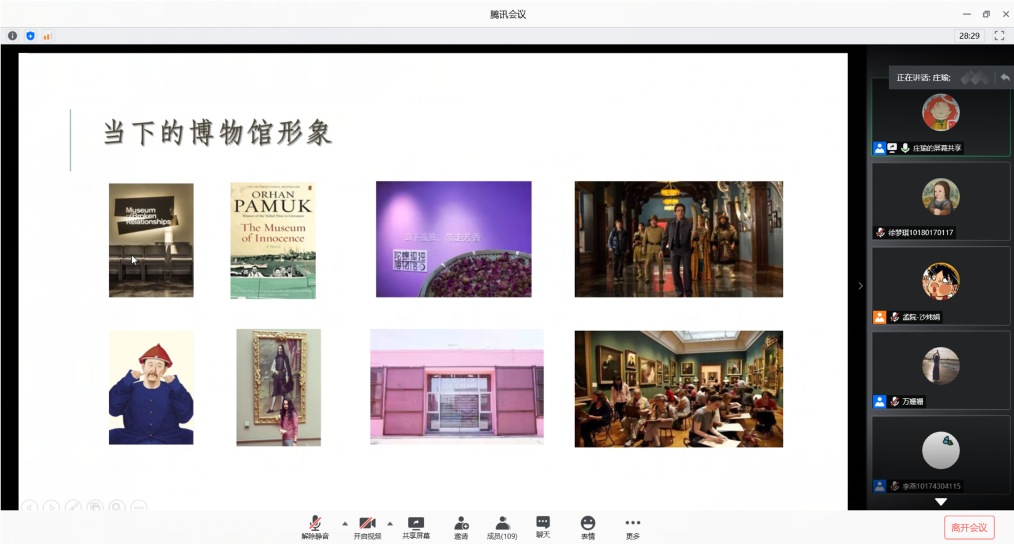The image size is (1014, 544).
Task: Enter fullscreen mode using top-right icon
Action: tap(999, 36)
